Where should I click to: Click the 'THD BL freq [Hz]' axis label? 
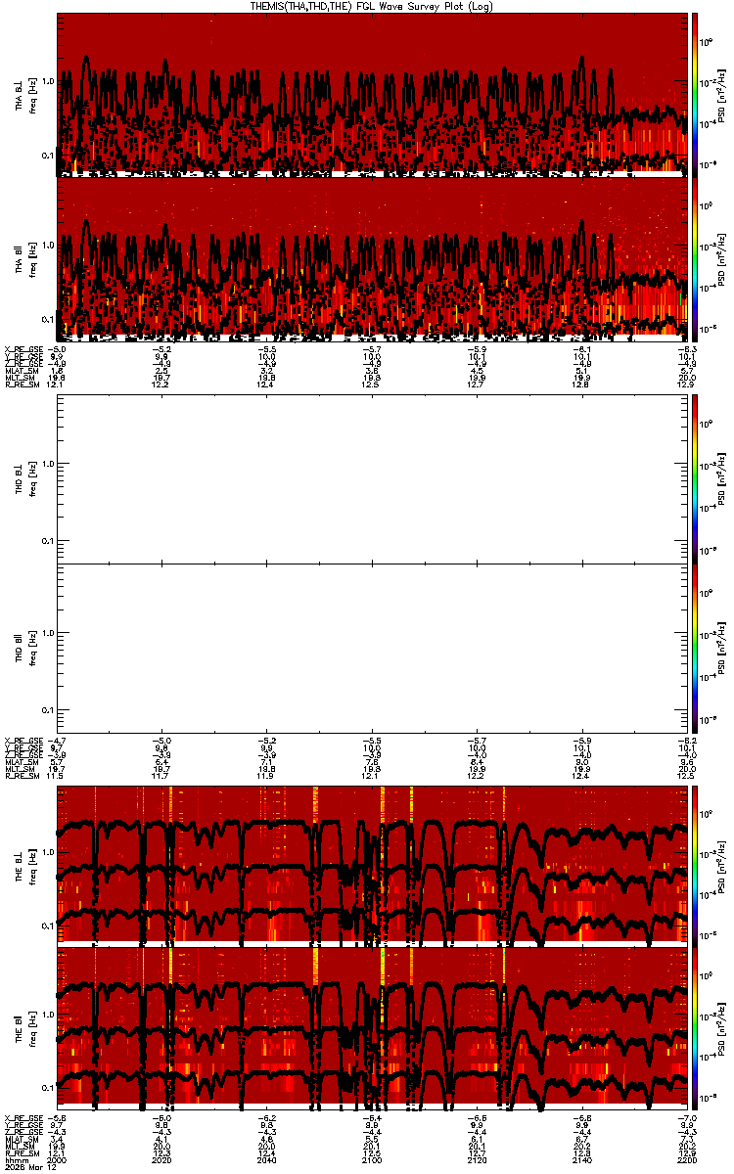click(25, 477)
